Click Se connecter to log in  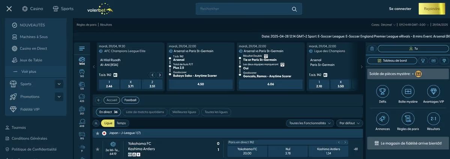pos(400,9)
